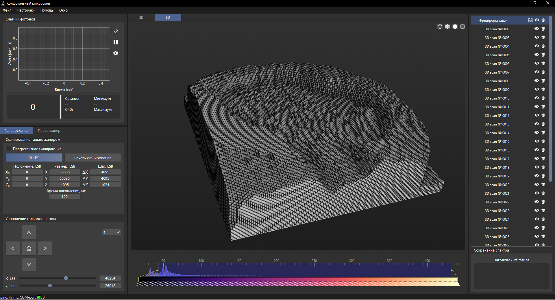Screen dimensions: 555x300
Task: Switch to the 2D view tab
Action: [x=141, y=17]
